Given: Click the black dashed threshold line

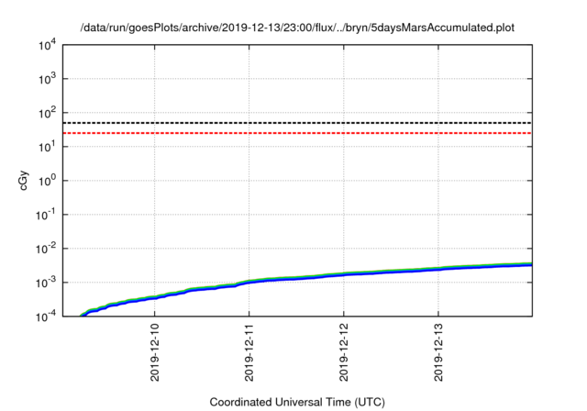Looking at the screenshot, I should (297, 123).
